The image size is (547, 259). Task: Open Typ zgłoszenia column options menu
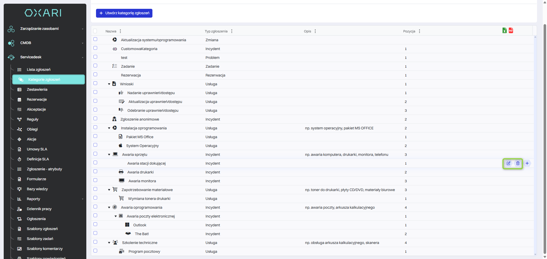tap(232, 31)
